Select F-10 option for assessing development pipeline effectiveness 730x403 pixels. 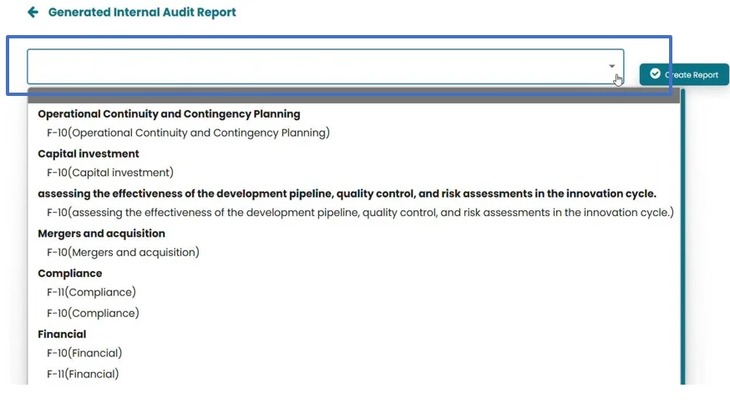click(359, 213)
